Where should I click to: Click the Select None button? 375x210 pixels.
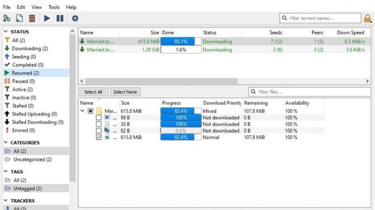[125, 92]
